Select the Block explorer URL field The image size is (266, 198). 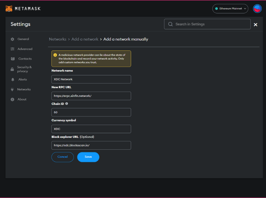(x=91, y=145)
